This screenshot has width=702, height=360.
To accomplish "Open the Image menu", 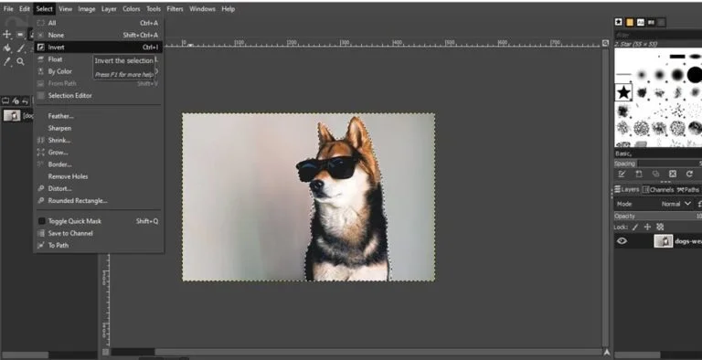I will tap(87, 8).
